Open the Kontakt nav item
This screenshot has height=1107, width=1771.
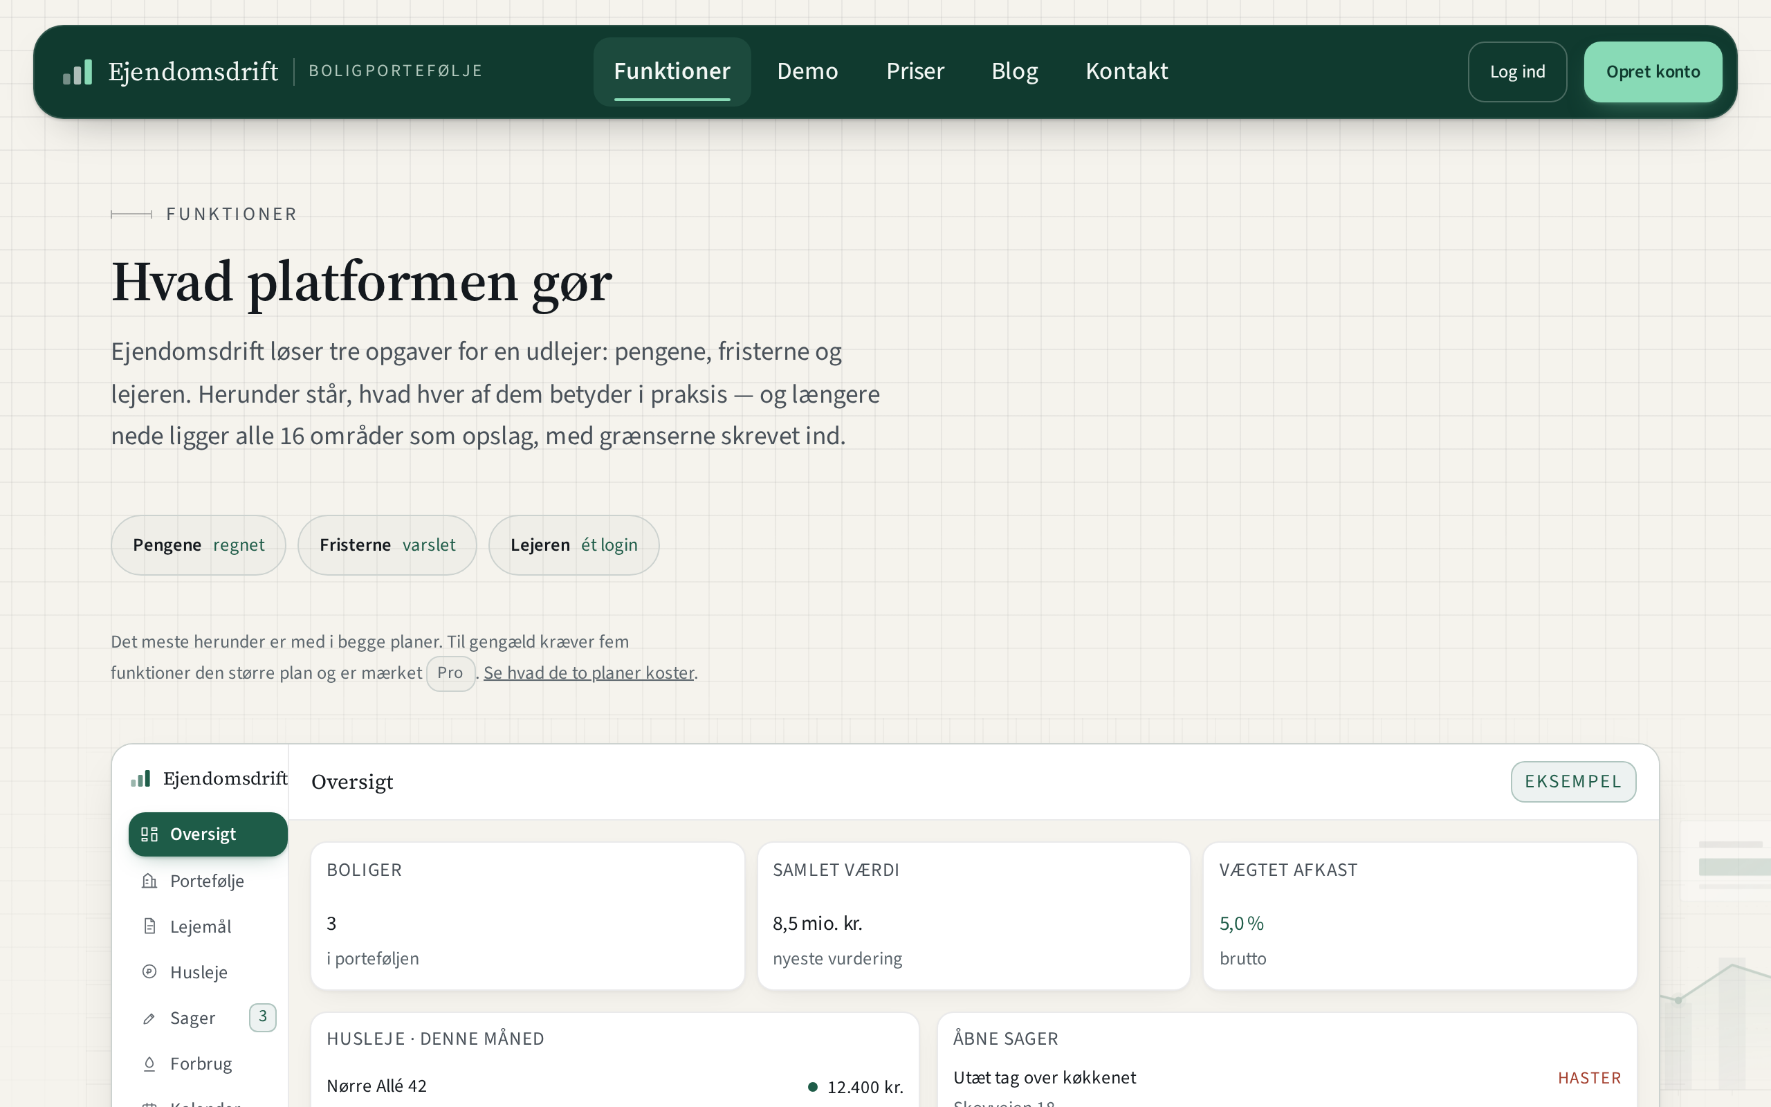tap(1126, 71)
